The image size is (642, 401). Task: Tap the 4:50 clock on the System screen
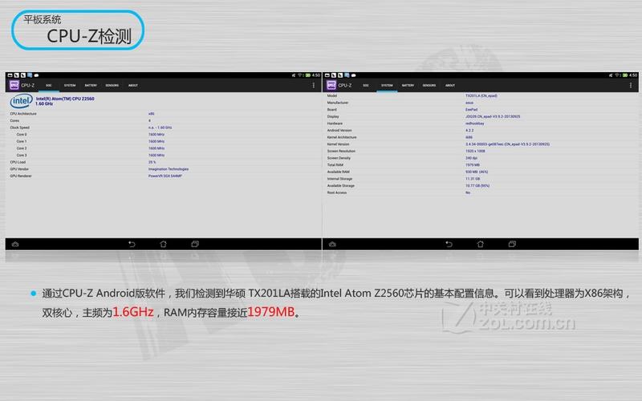pyautogui.click(x=633, y=75)
